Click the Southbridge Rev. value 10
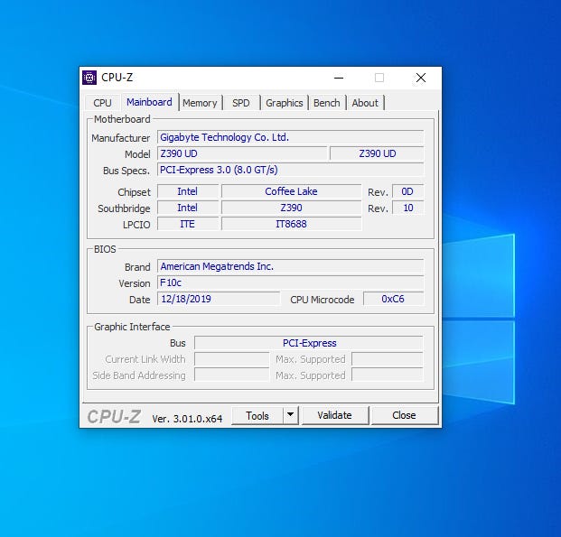Image resolution: width=561 pixels, height=537 pixels. click(x=407, y=208)
